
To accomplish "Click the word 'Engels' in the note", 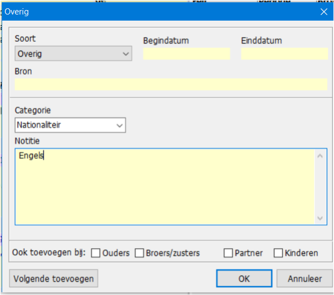I will coord(31,156).
